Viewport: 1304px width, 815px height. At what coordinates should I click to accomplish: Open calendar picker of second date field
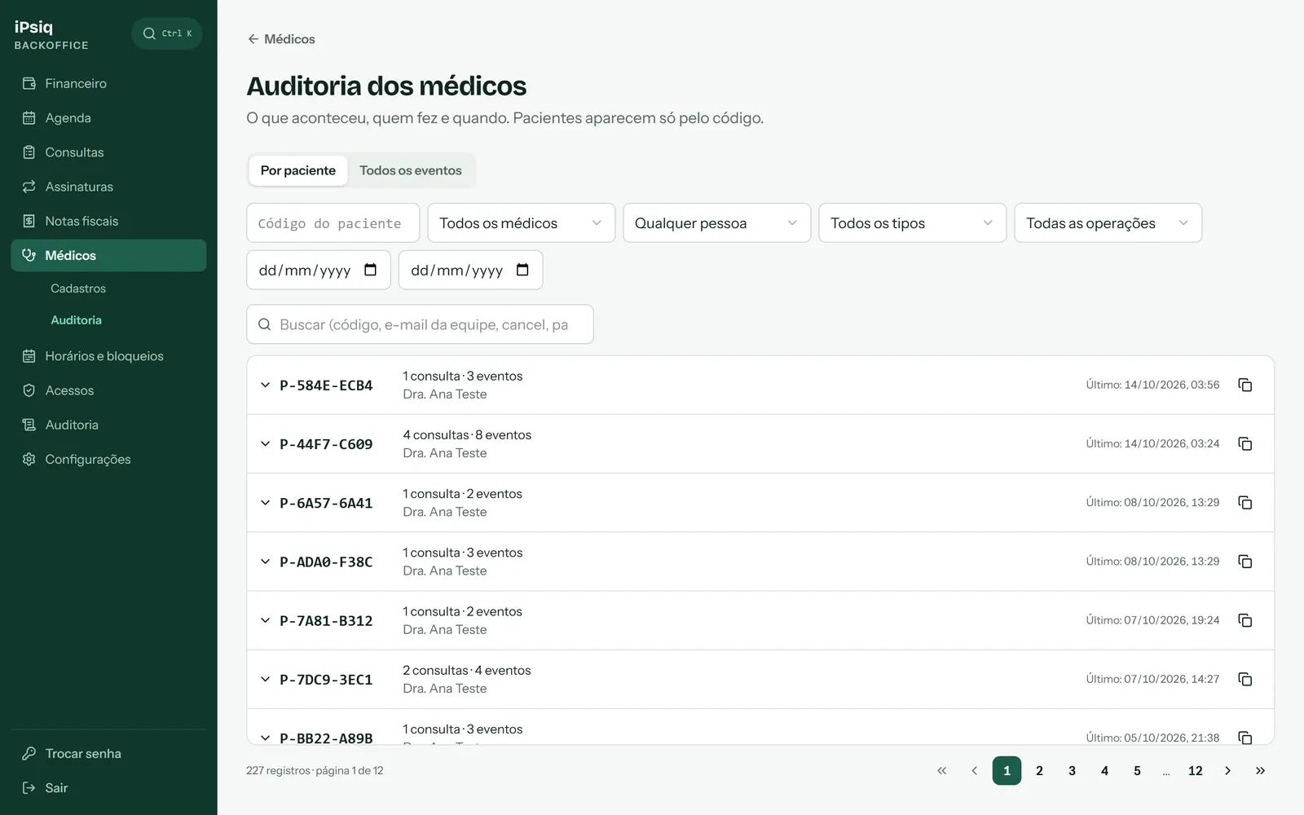522,270
